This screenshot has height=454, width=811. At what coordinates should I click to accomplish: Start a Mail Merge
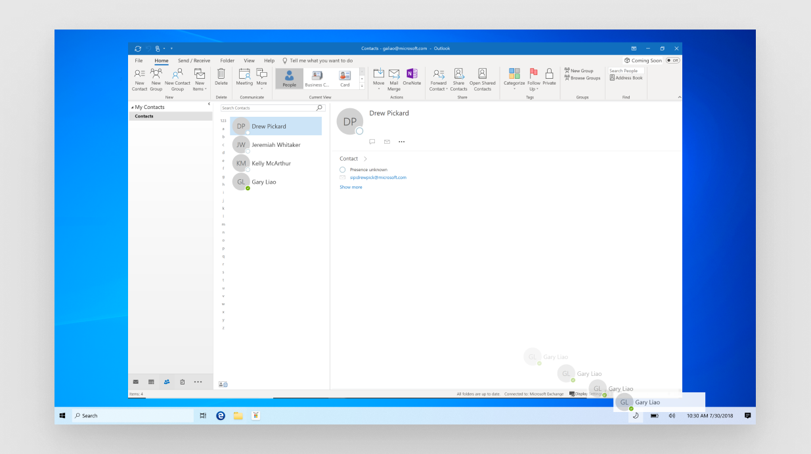(394, 79)
